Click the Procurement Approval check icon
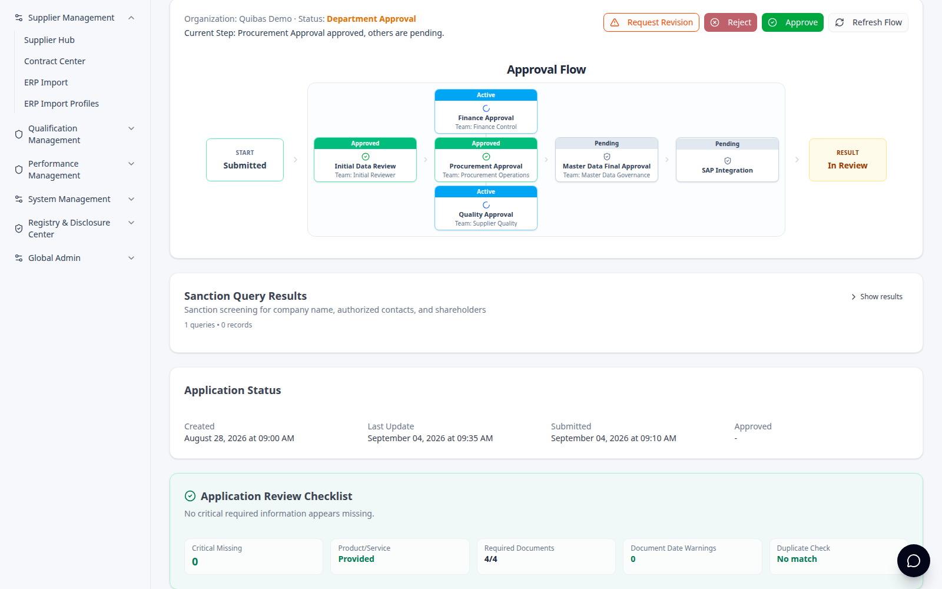The image size is (942, 589). (486, 157)
